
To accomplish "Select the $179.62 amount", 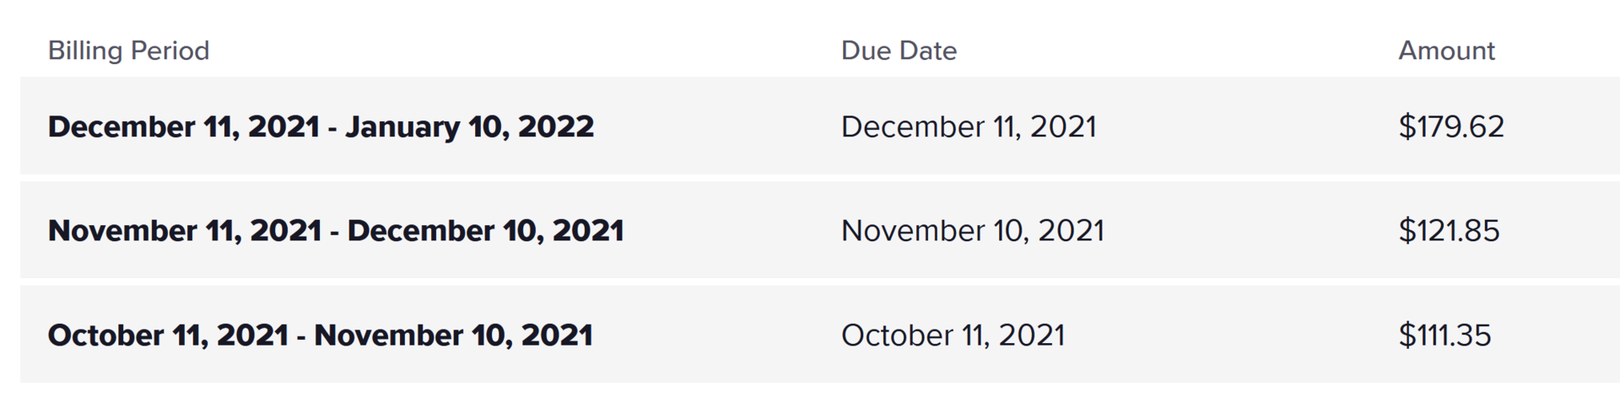I will (1451, 126).
